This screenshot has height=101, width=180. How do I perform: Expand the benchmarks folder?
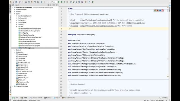(14, 10)
